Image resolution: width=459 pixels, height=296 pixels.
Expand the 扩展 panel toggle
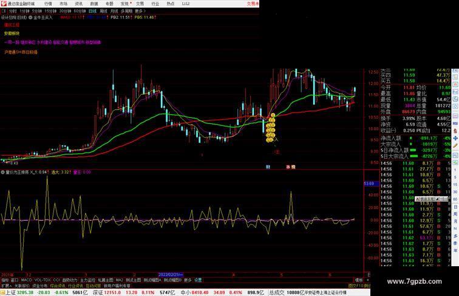click(x=7, y=286)
